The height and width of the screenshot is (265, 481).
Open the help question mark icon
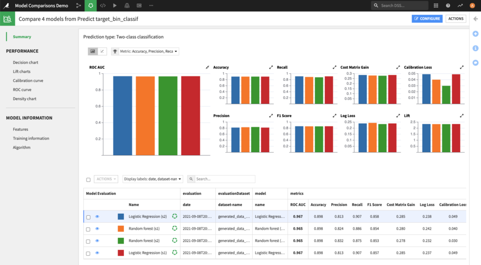pyautogui.click(x=448, y=5)
